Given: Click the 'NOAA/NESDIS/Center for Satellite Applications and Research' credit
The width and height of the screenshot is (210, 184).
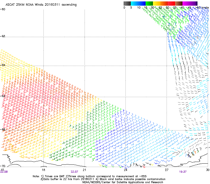Looking at the screenshot, I should coord(123,182).
